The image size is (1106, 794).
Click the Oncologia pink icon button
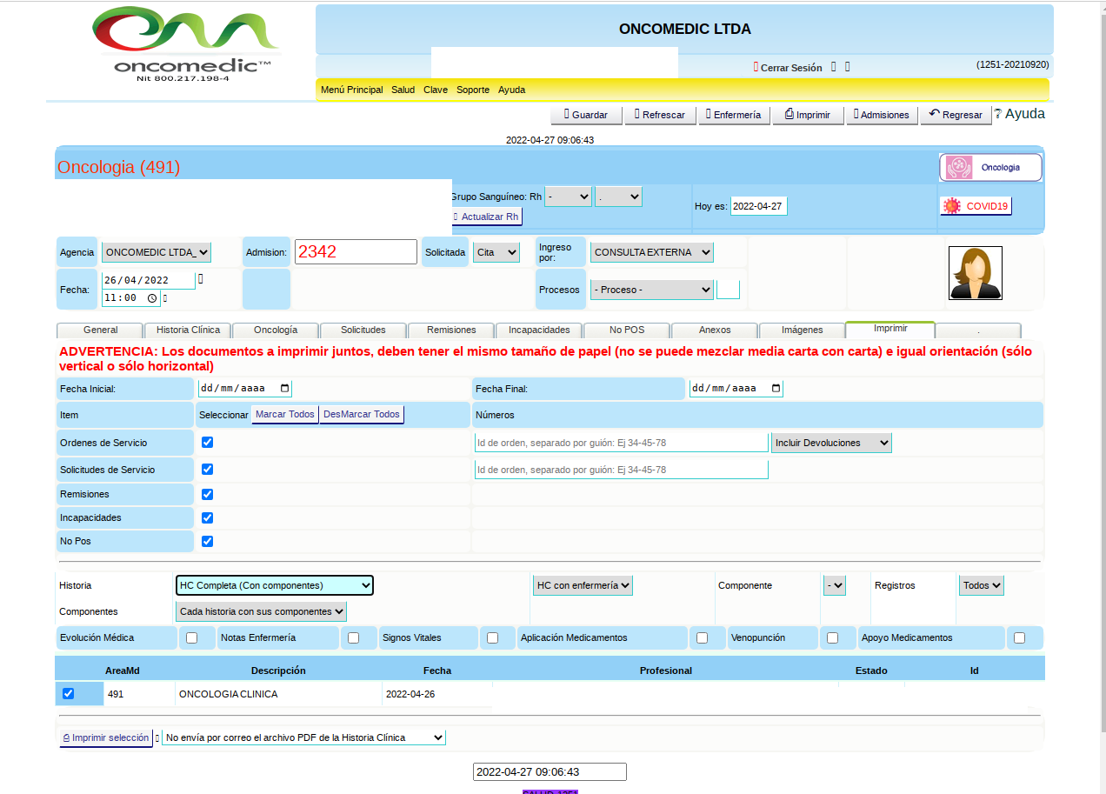click(990, 167)
